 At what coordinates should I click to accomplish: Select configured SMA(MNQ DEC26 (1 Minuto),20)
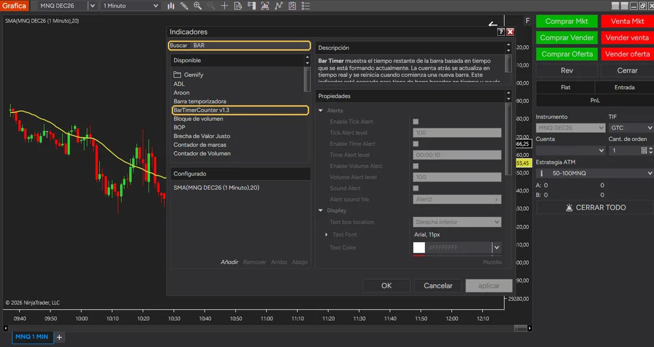tap(216, 188)
